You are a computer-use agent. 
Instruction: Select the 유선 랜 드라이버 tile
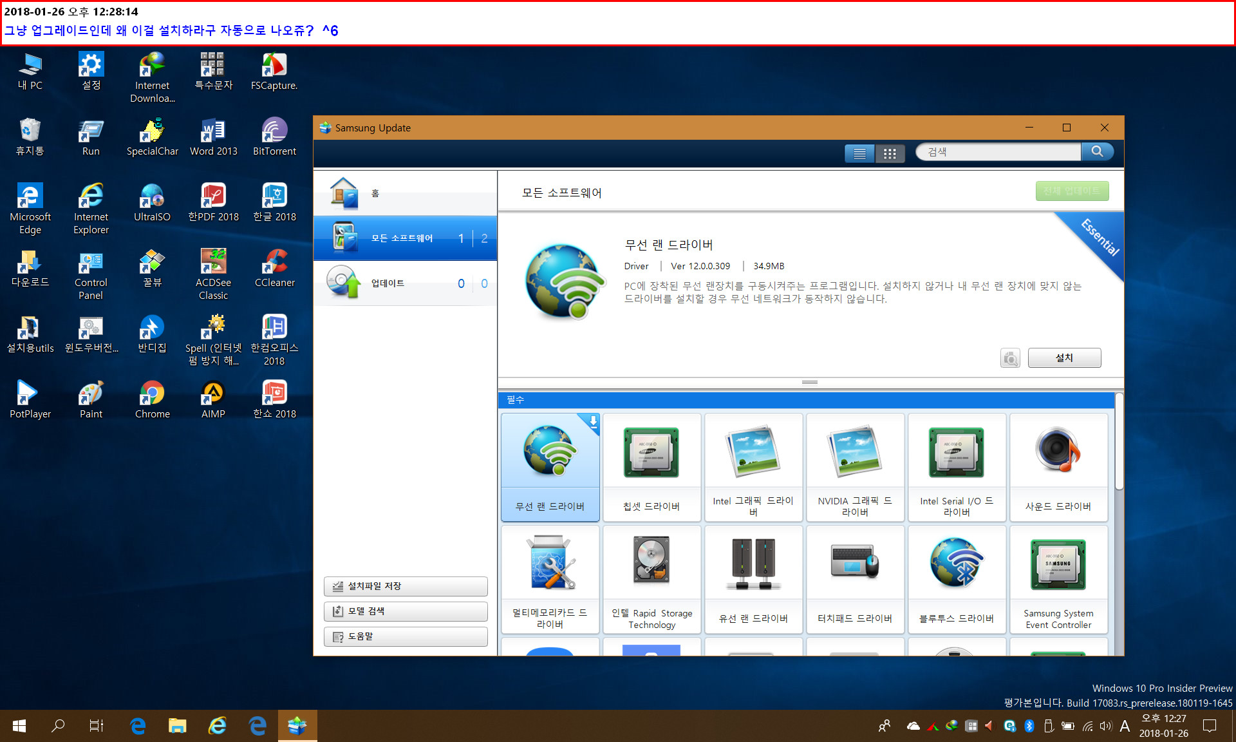pyautogui.click(x=753, y=579)
